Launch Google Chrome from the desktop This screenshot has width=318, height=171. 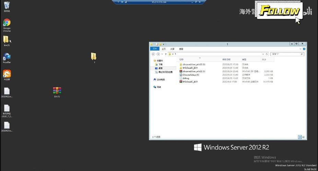pyautogui.click(x=7, y=25)
